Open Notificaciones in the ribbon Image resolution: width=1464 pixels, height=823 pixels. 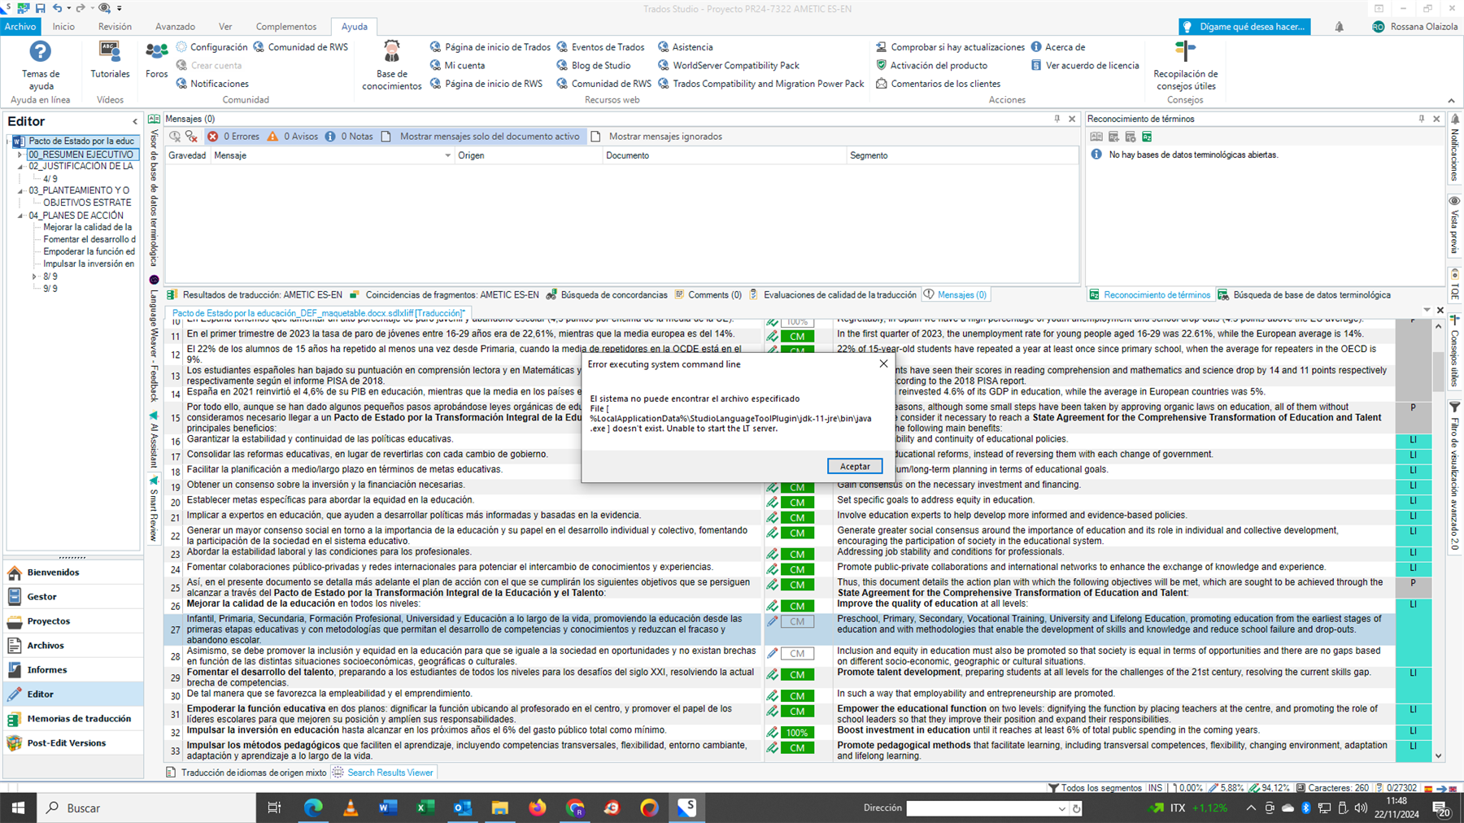coord(212,84)
